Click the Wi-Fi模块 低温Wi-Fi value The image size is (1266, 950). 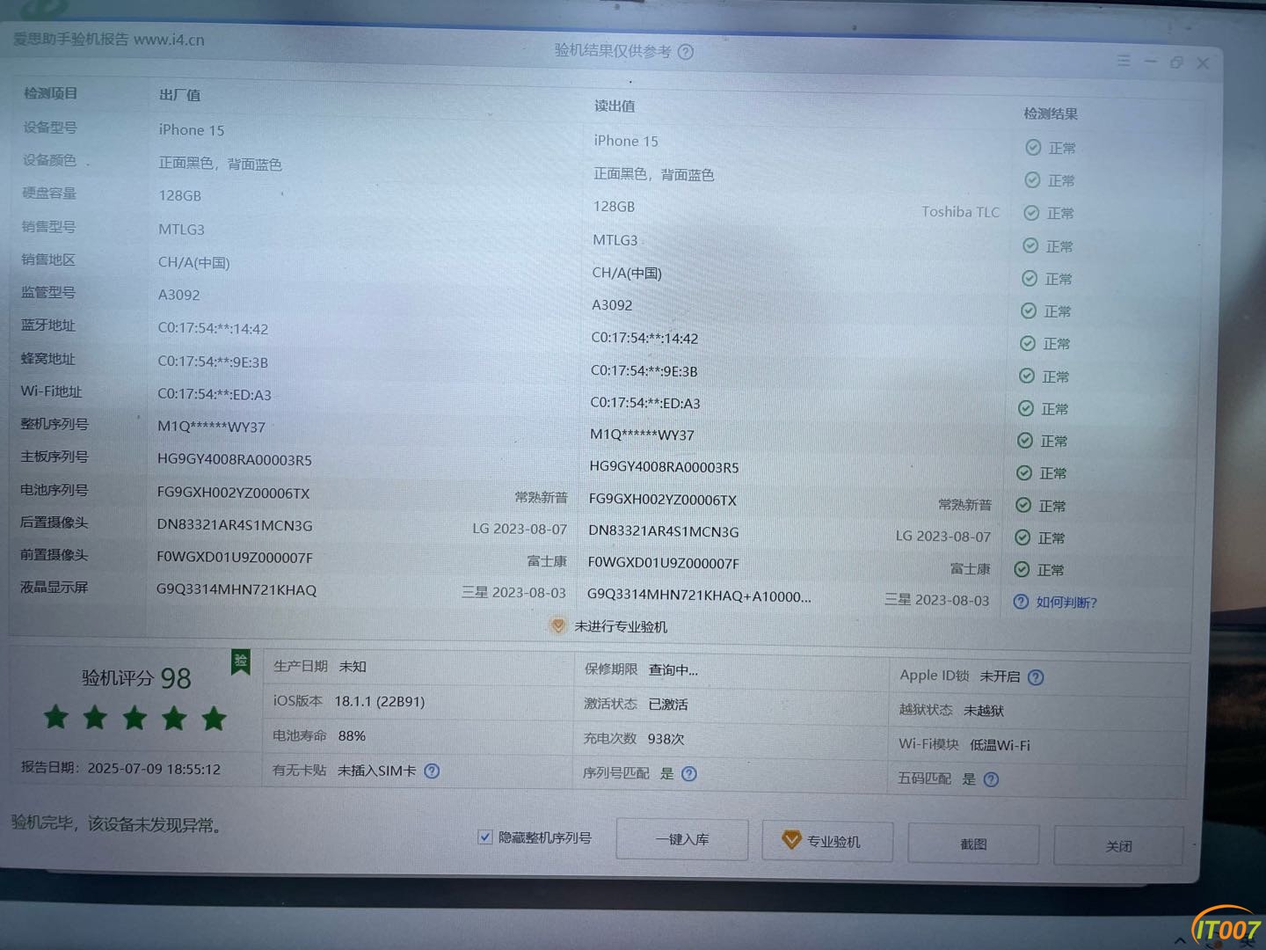tap(1000, 745)
